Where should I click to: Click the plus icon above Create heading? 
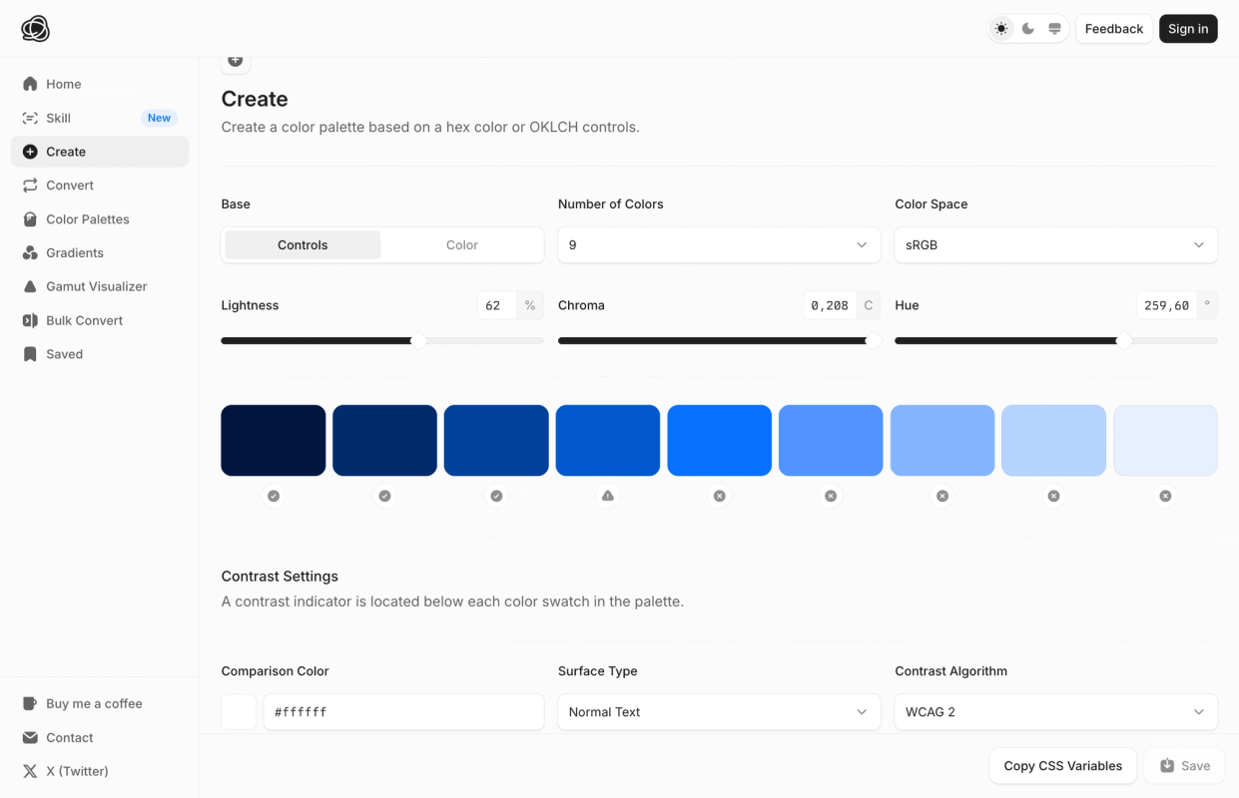236,61
